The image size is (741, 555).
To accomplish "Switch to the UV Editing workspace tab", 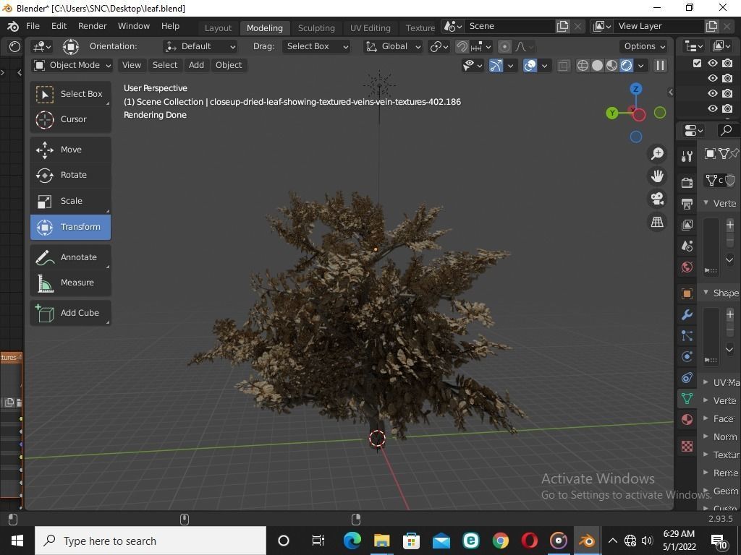I will [370, 28].
